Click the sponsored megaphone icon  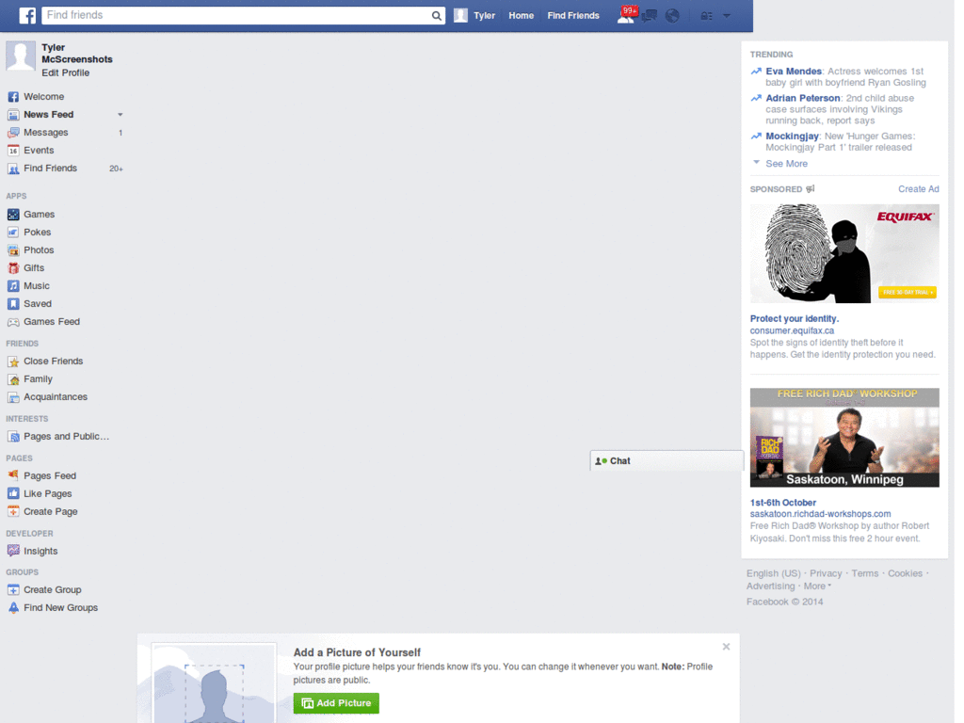(x=811, y=188)
